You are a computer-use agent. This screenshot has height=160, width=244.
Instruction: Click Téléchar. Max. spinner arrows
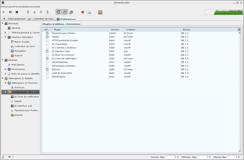tap(210, 157)
